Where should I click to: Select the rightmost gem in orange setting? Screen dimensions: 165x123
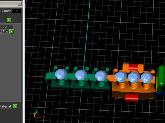click(x=147, y=78)
